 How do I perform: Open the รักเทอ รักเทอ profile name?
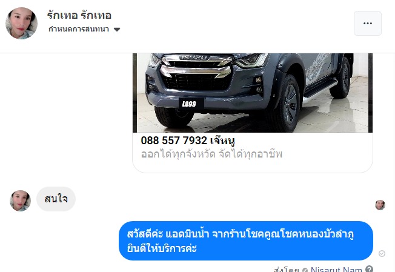click(x=79, y=15)
